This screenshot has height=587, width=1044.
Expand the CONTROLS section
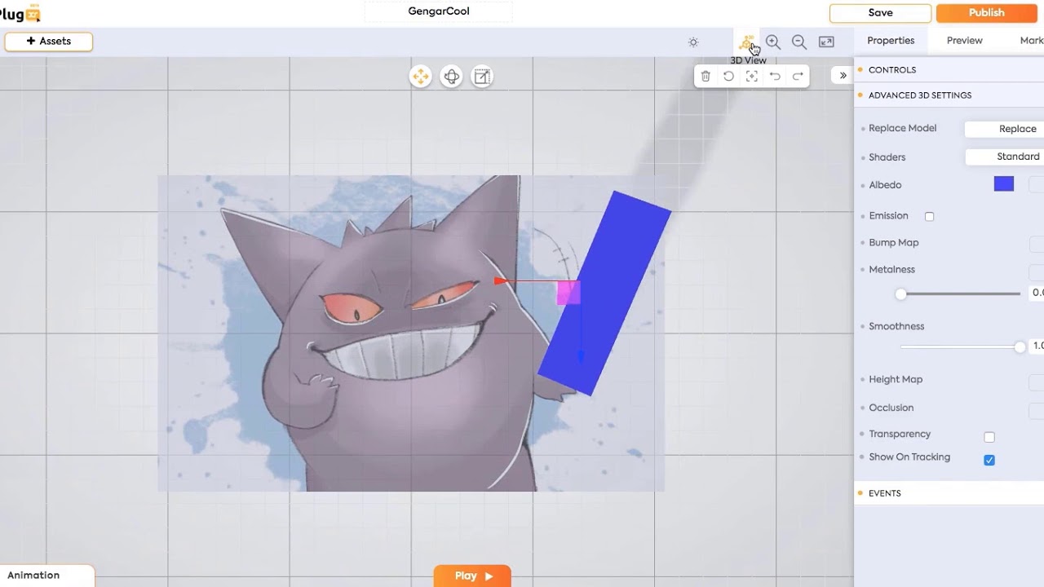pyautogui.click(x=949, y=70)
